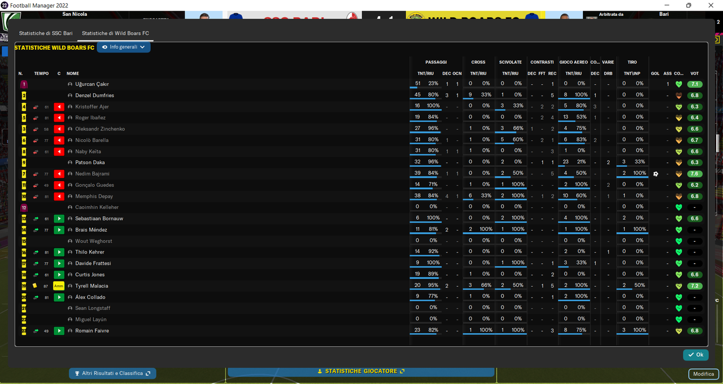Click player name Patson Daka

tap(90, 163)
